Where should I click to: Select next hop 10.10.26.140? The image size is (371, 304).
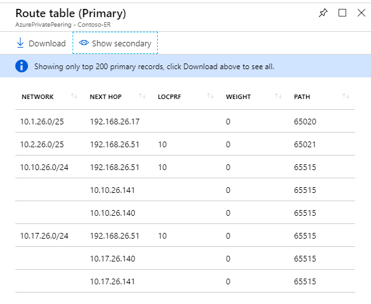113,213
